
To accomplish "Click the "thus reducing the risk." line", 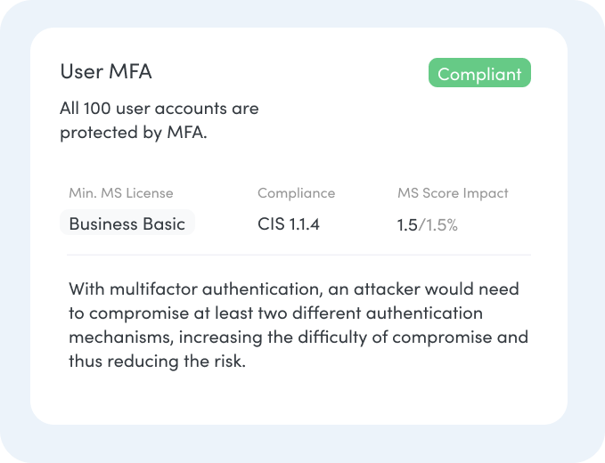I will [157, 361].
